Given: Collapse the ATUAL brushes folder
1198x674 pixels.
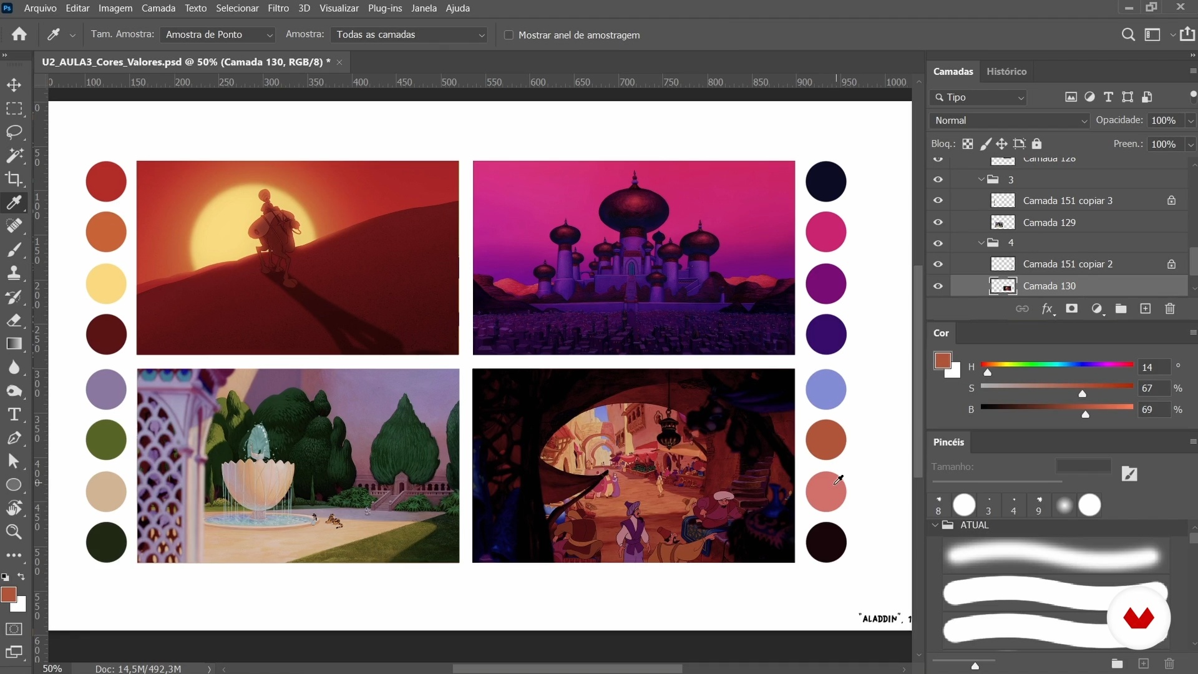Looking at the screenshot, I should pyautogui.click(x=935, y=525).
